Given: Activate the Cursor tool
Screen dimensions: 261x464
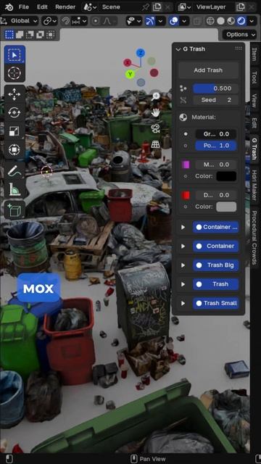Looking at the screenshot, I should [x=14, y=72].
